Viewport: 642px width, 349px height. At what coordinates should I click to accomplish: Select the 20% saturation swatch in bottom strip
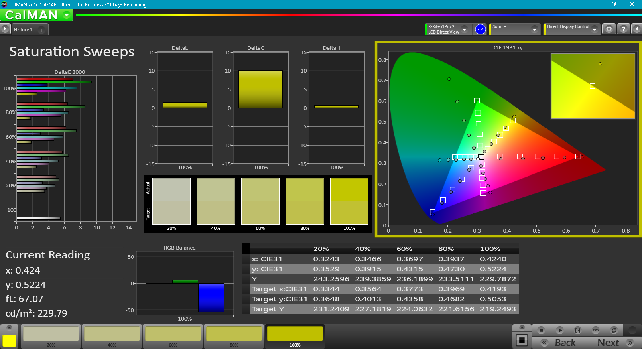(x=51, y=336)
